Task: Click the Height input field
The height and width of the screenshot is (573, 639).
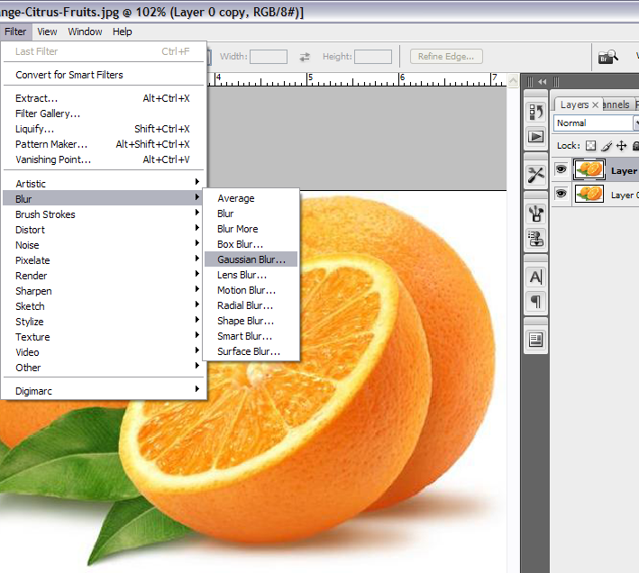Action: coord(373,57)
